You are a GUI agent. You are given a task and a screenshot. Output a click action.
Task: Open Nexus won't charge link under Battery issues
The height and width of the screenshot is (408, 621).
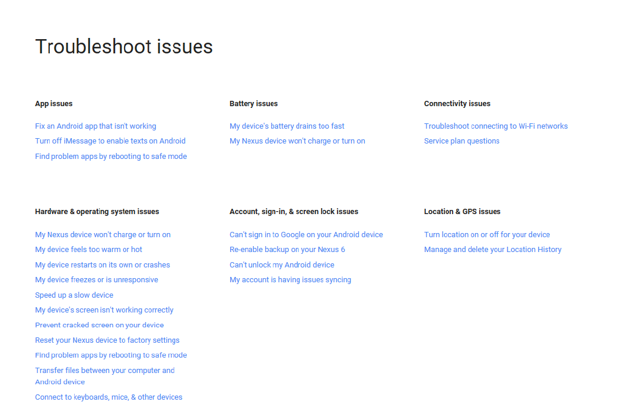pyautogui.click(x=297, y=141)
